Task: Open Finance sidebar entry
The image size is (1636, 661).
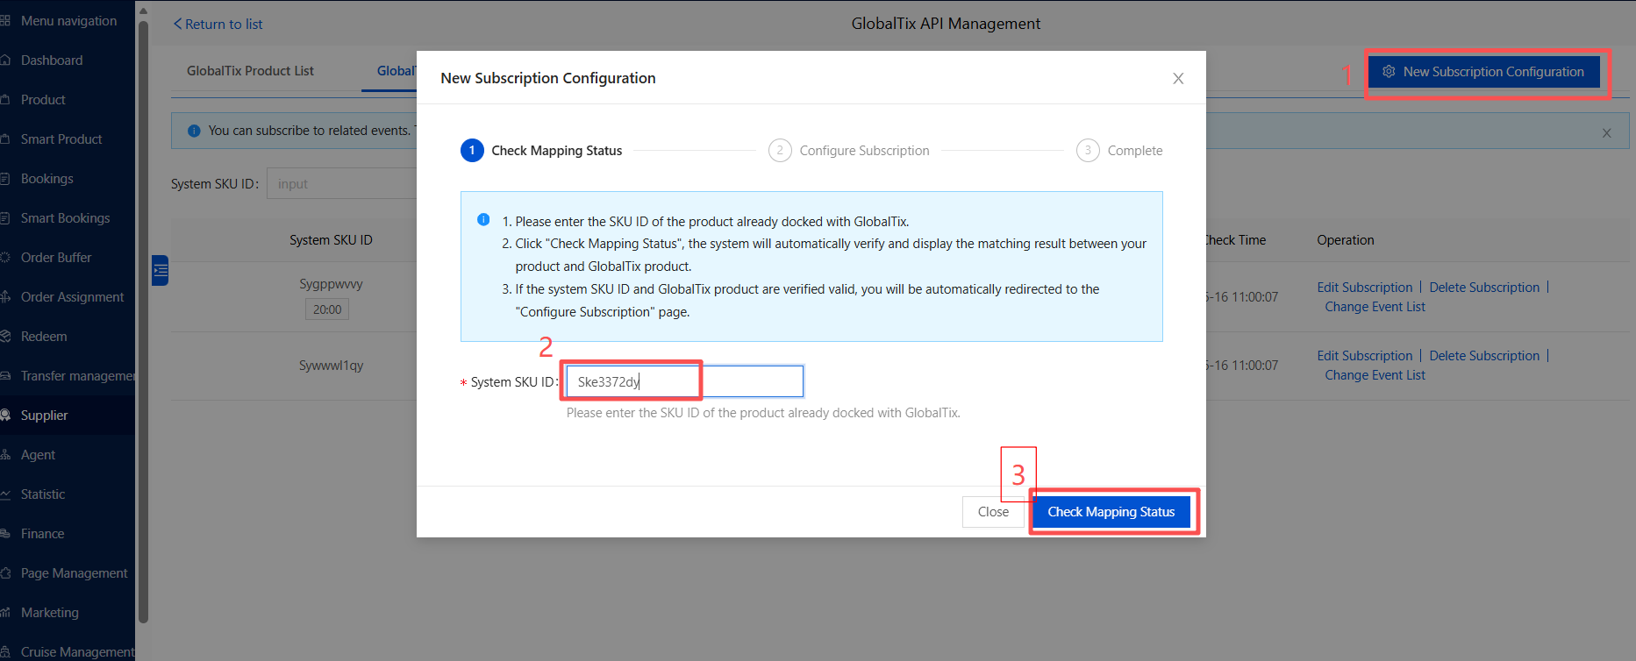Action: [x=42, y=534]
